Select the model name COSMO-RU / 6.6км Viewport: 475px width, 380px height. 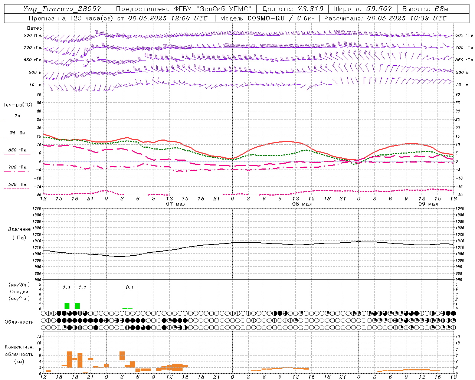282,18
